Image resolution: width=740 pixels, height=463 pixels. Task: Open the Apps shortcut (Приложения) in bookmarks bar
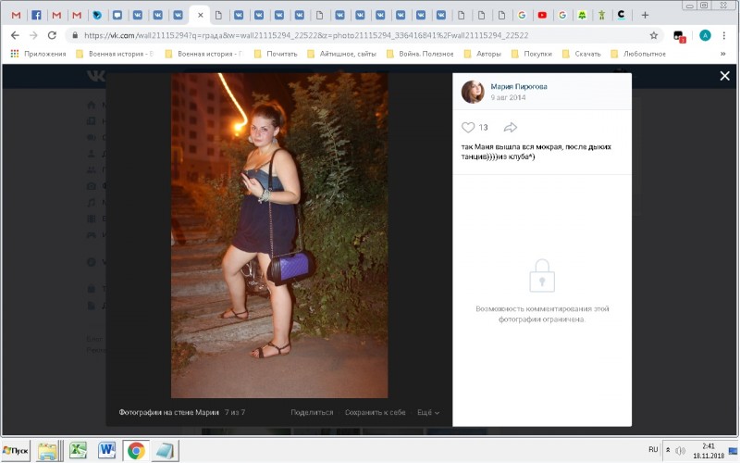(x=38, y=54)
